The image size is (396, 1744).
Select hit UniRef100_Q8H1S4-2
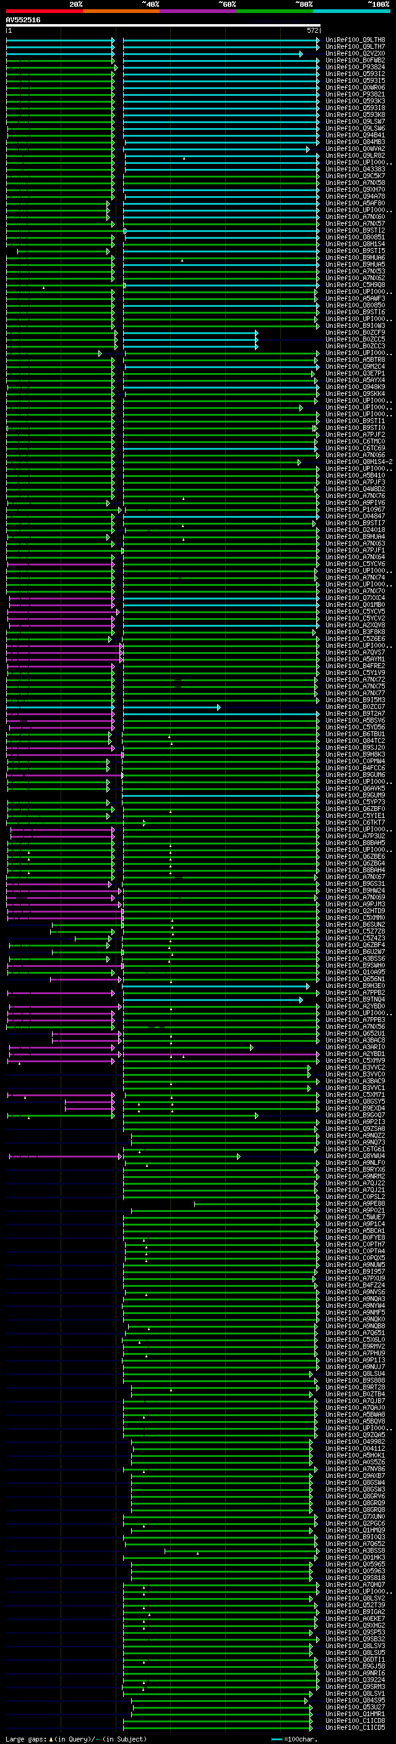tap(359, 462)
